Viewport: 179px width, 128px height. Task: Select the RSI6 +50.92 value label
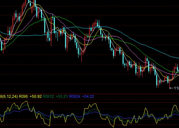(30, 96)
